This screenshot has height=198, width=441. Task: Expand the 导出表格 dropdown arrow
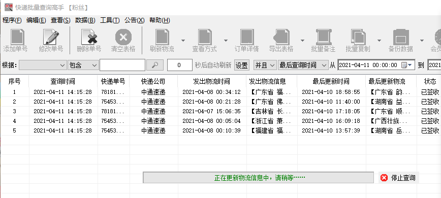(302, 41)
